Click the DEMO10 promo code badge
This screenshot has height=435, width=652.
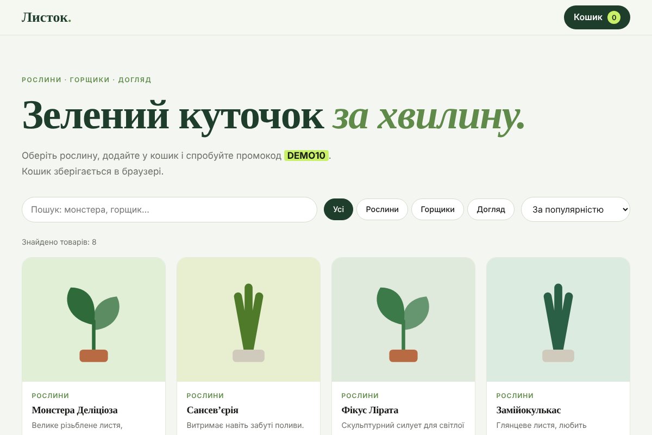click(x=306, y=156)
